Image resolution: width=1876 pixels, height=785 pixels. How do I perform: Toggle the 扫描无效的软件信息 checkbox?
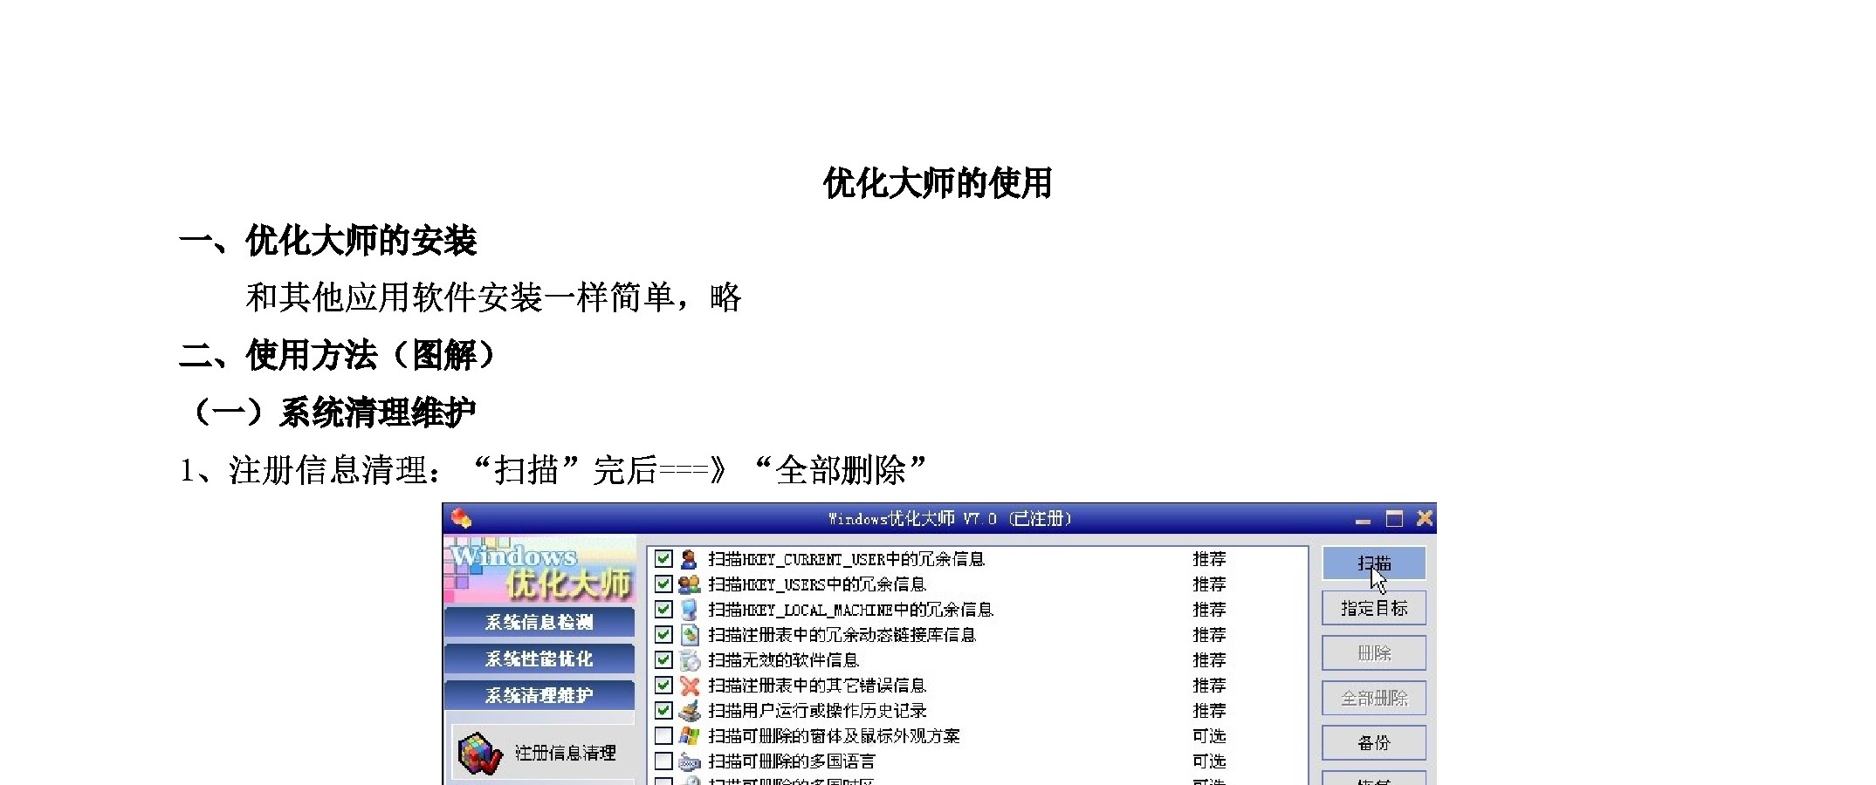[x=663, y=660]
